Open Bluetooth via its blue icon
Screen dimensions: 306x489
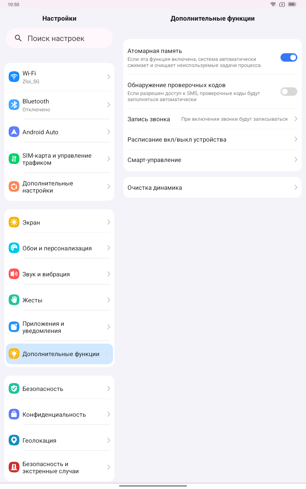(x=14, y=105)
